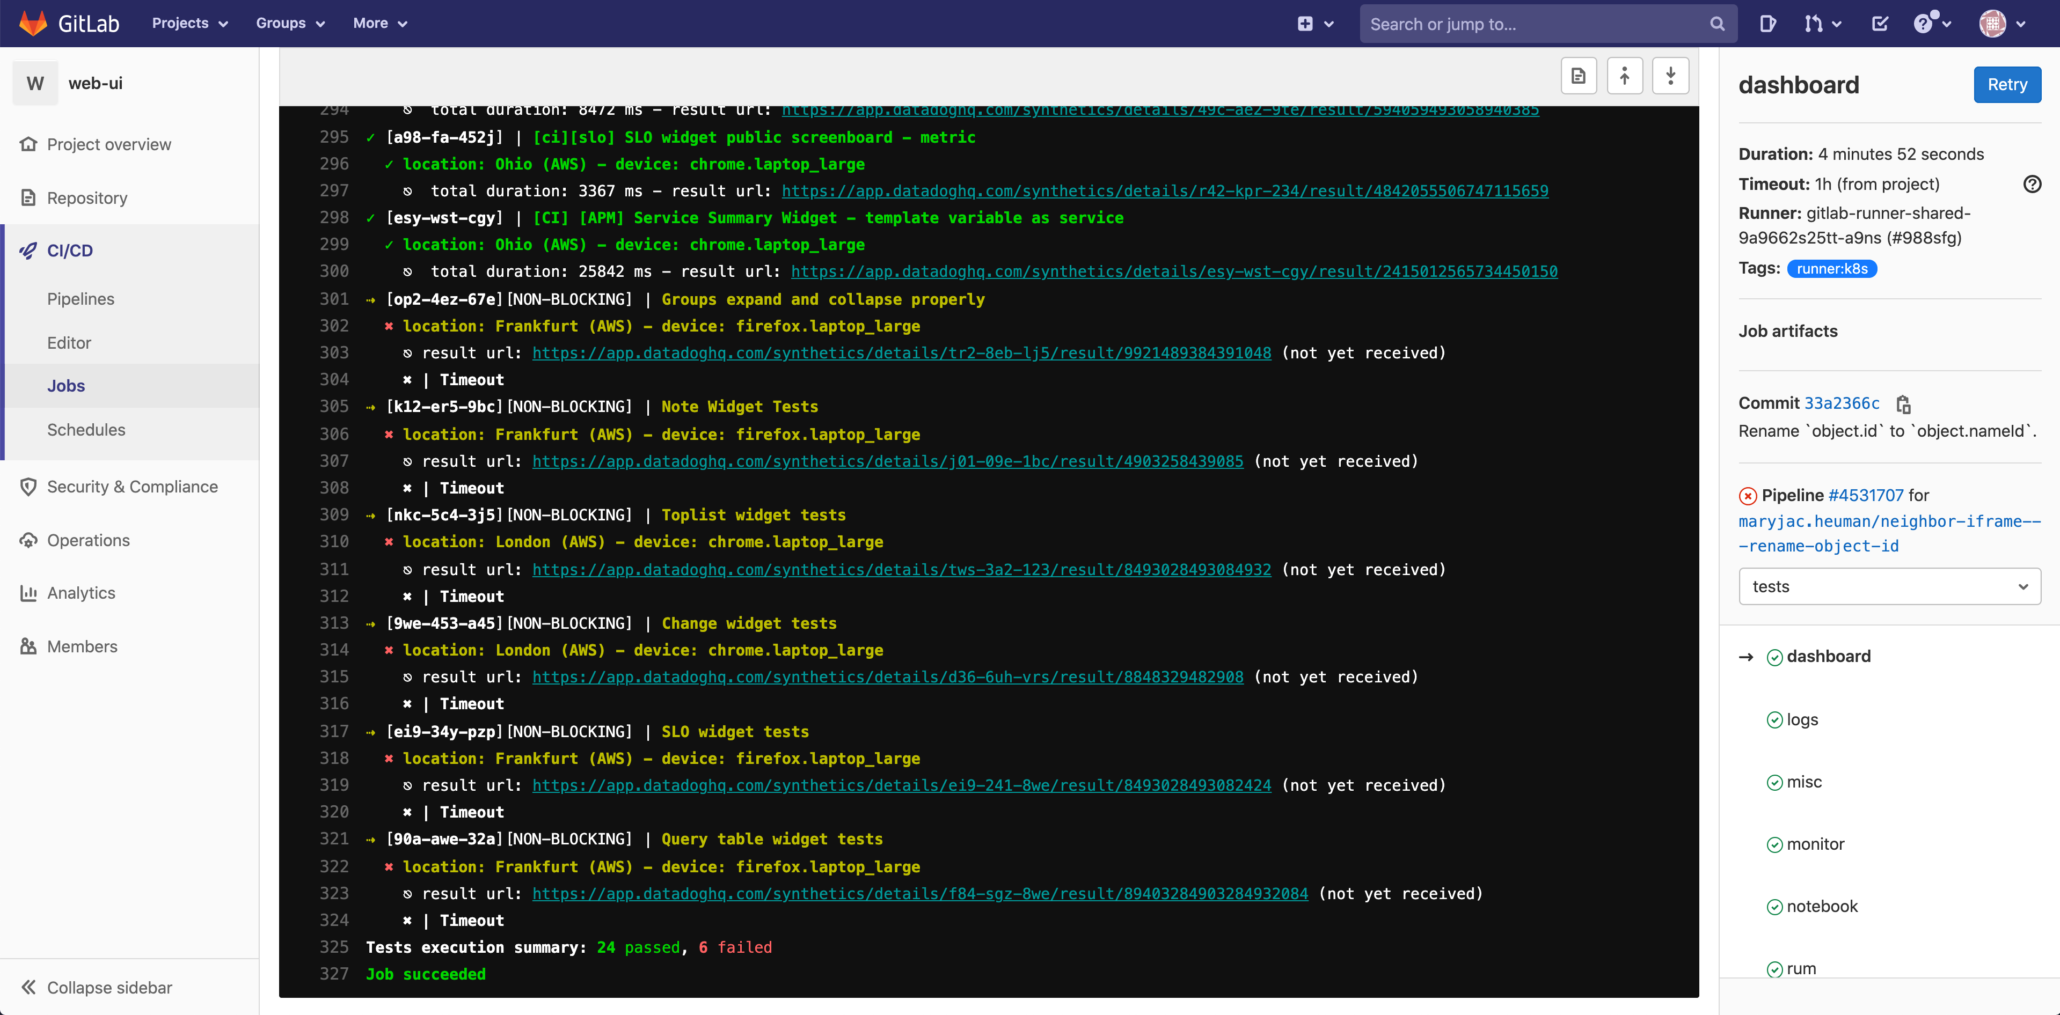Copy commit SHA with the clipboard icon

click(1903, 404)
